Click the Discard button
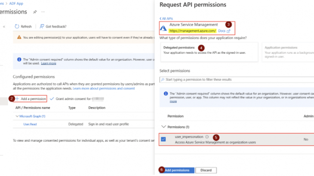Viewport: 314px width, 176px height. pyautogui.click(x=206, y=170)
